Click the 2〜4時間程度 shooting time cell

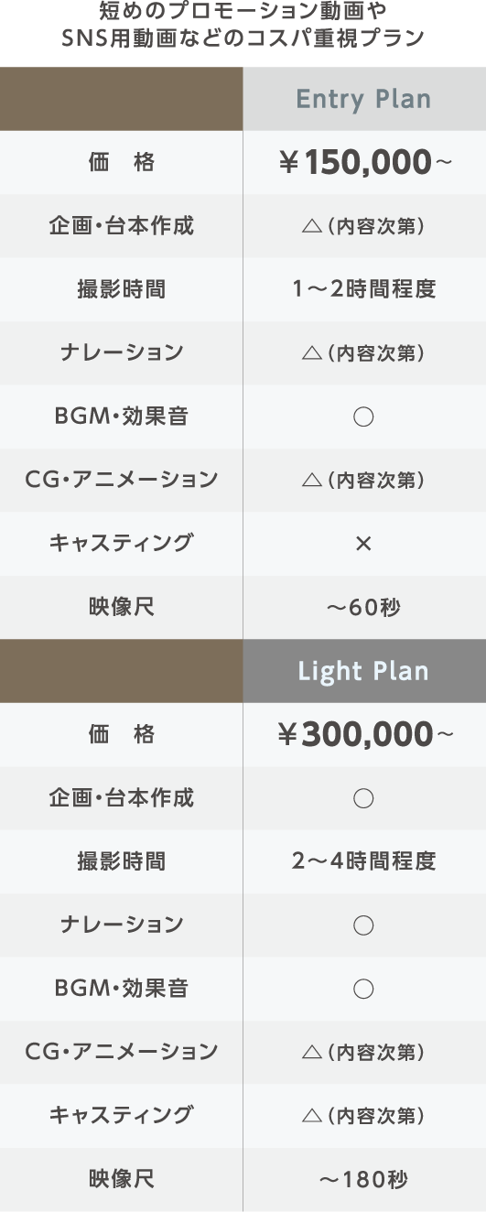point(364,861)
